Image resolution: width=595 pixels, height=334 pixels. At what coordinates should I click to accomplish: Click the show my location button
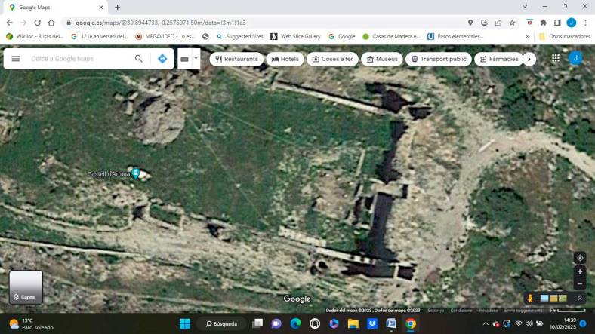coord(579,258)
